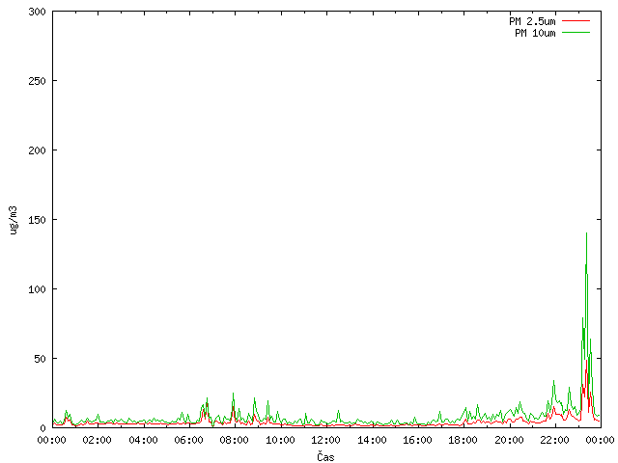Click the y-axis value 250
The height and width of the screenshot is (463, 618).
tap(37, 81)
